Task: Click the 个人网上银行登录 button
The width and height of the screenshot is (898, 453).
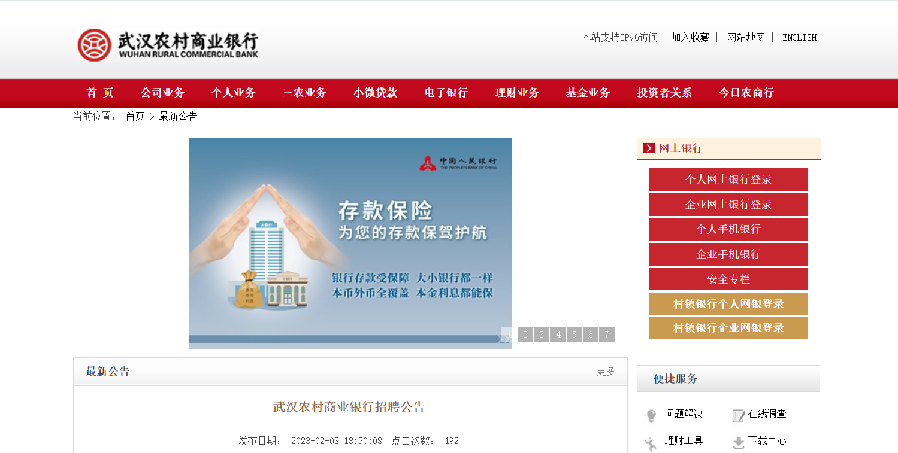Action: click(x=728, y=180)
